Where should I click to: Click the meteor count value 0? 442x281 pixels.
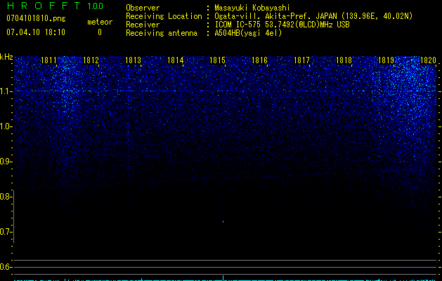tap(100, 32)
